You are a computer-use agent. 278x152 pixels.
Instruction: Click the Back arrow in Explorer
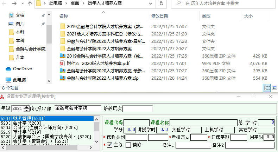pyautogui.click(x=4, y=4)
